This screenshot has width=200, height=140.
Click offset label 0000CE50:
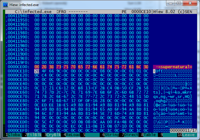(x=18, y=88)
